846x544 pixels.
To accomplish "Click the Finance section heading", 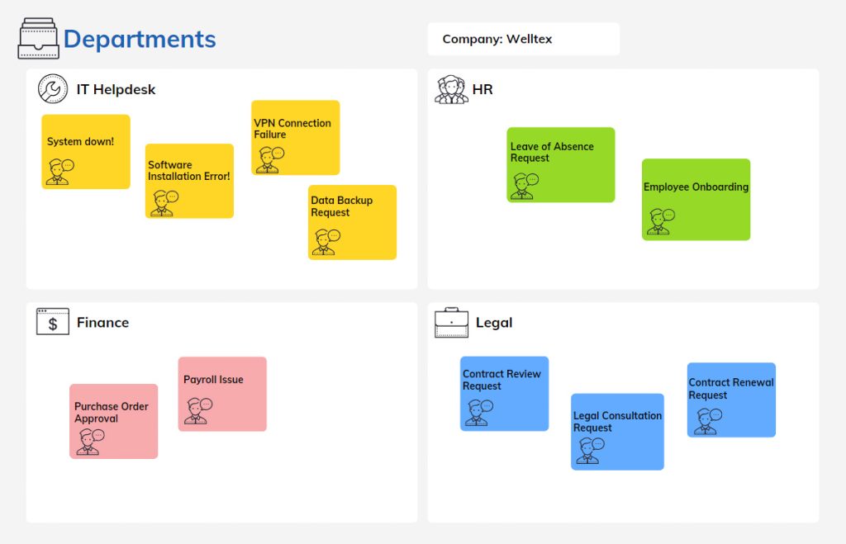I will click(103, 323).
